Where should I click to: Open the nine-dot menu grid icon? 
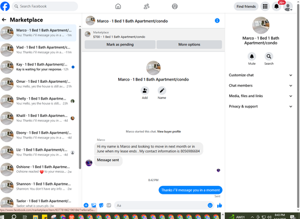tap(265, 7)
